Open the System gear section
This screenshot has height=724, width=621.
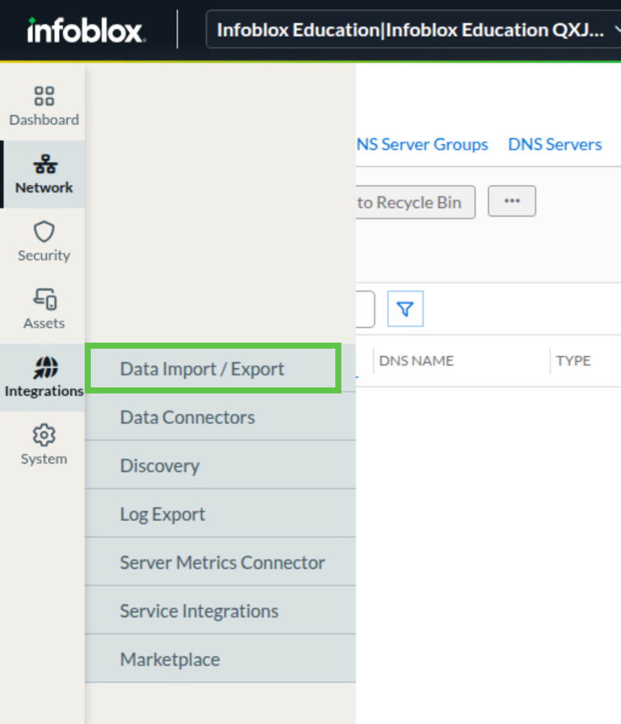coord(44,445)
